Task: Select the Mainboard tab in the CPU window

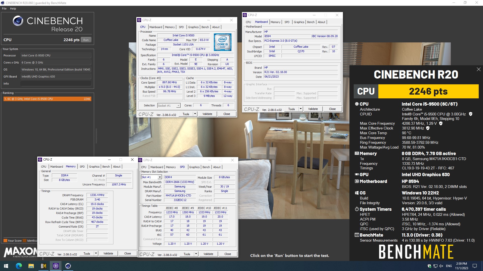Action: pos(156,27)
